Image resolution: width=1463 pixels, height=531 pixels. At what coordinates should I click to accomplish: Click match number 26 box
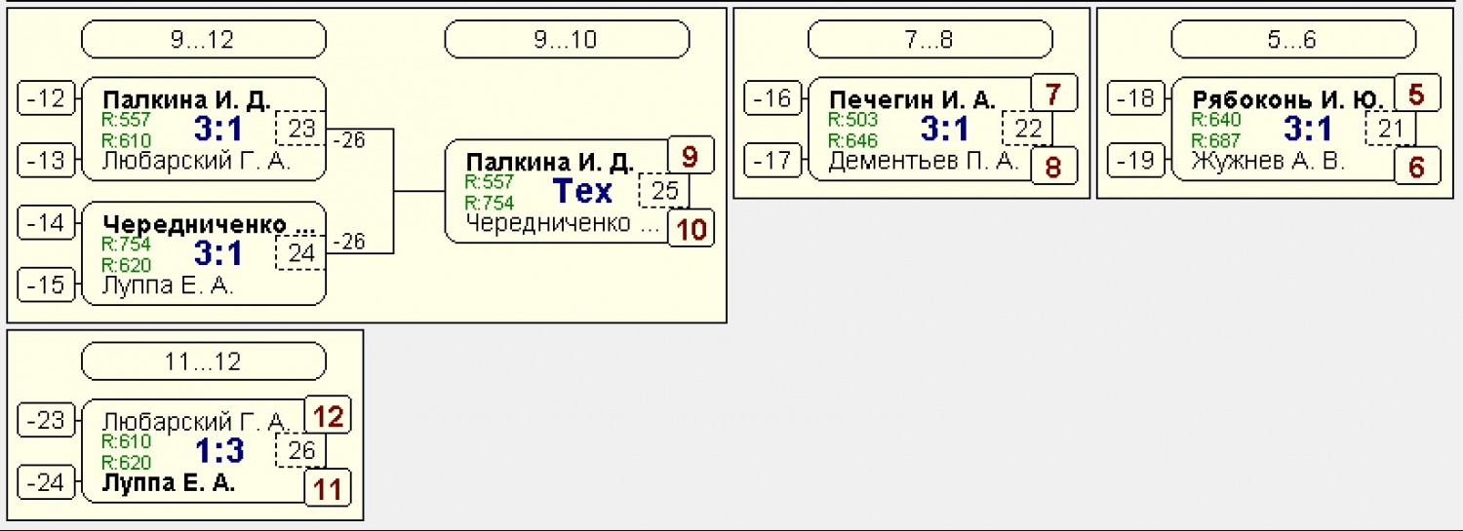click(x=301, y=451)
